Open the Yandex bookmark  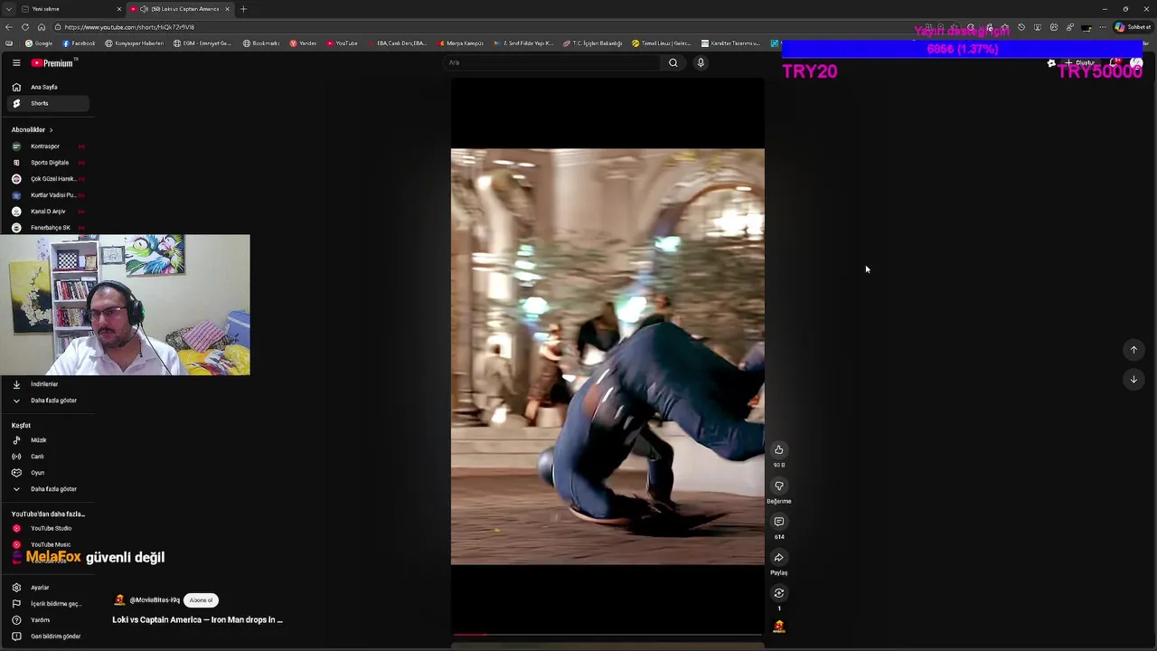pyautogui.click(x=304, y=43)
